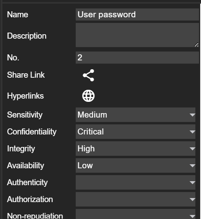
Task: Open the empty Authenticity dropdown
Action: (135, 182)
